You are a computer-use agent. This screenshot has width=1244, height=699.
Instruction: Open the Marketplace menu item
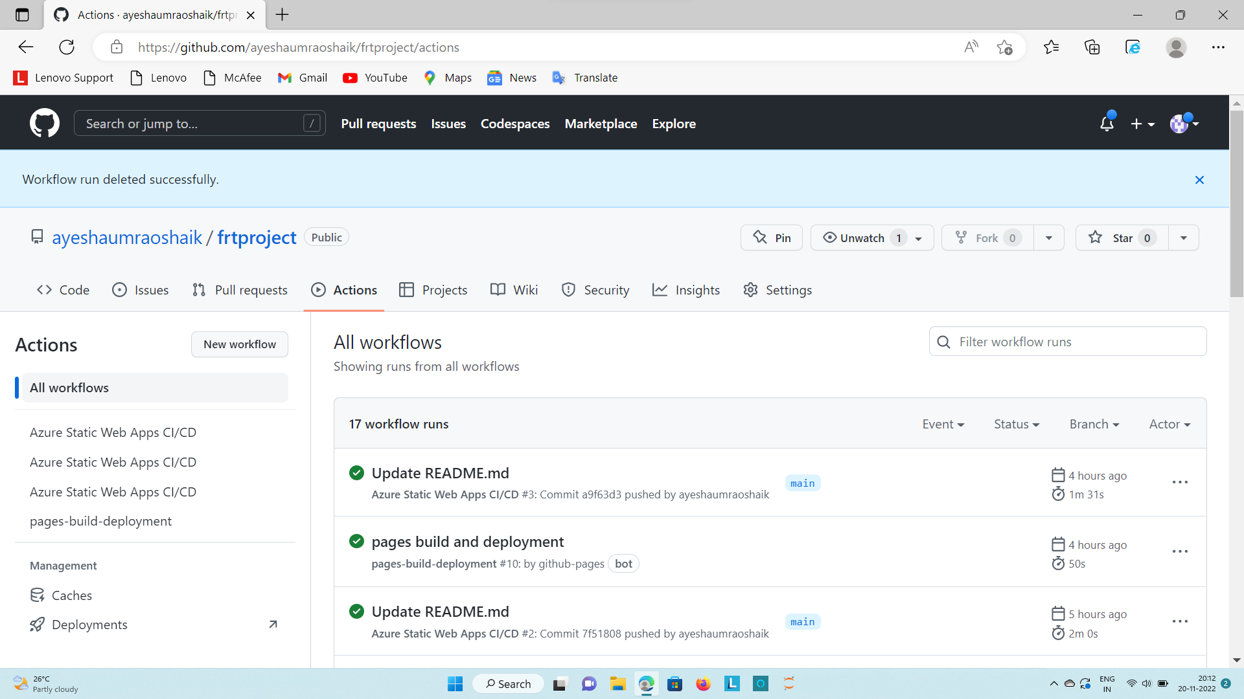601,123
